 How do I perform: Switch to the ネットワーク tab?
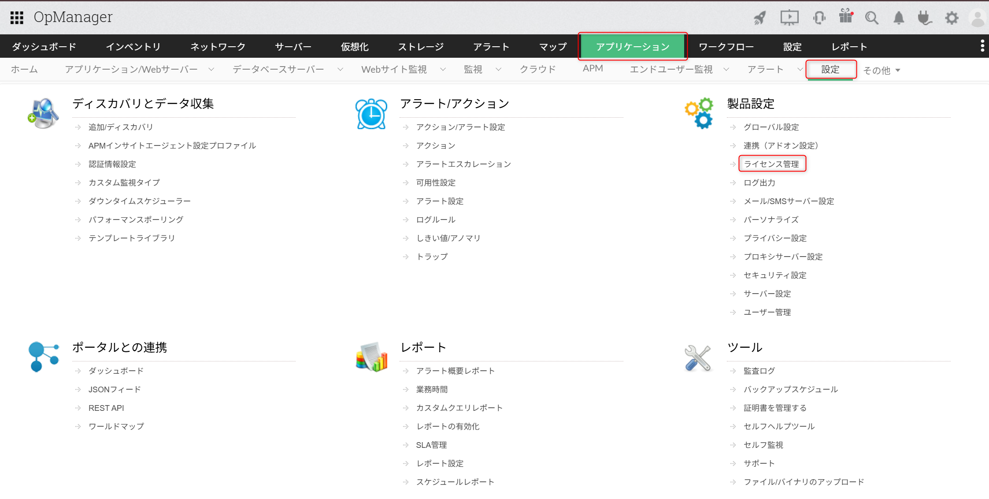pyautogui.click(x=218, y=47)
